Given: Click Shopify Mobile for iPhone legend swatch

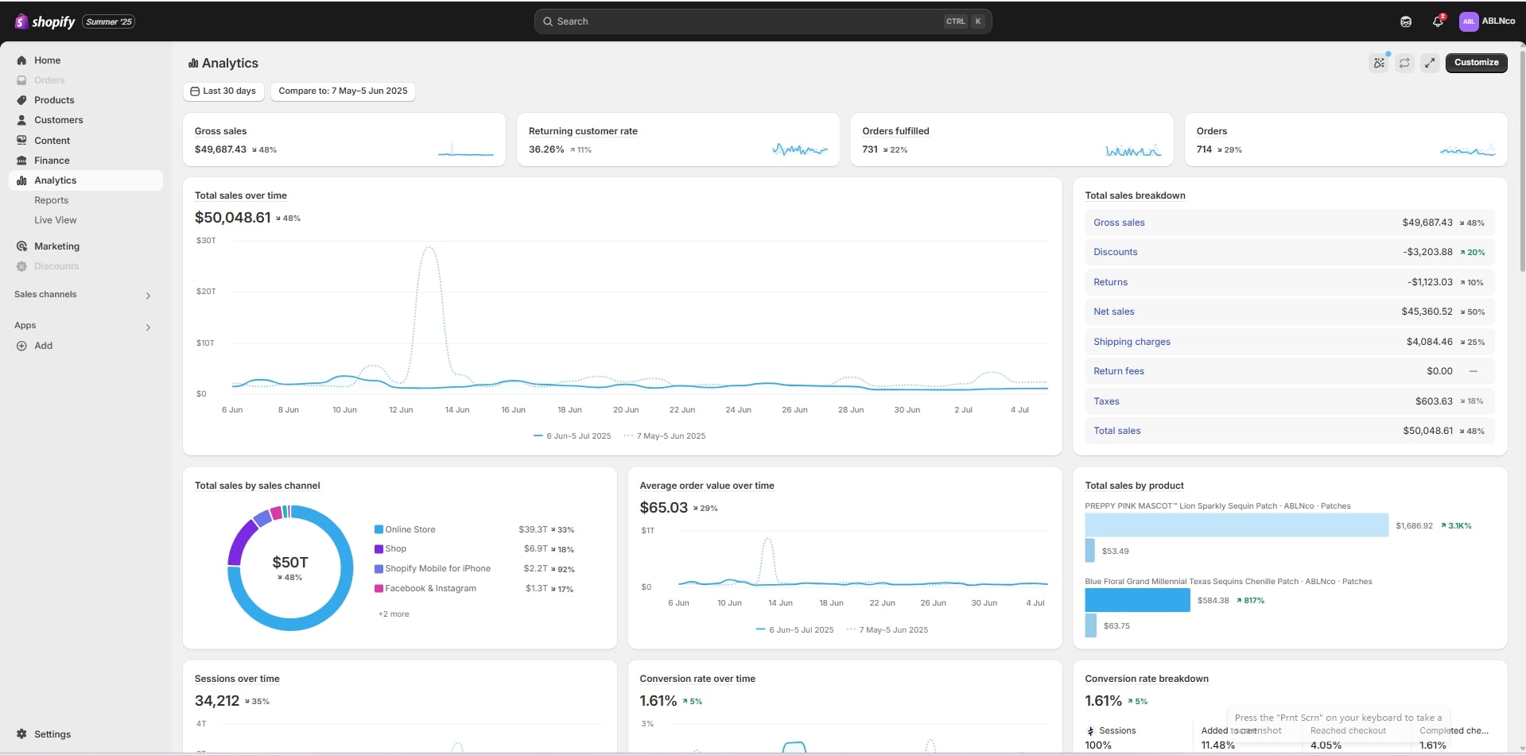Looking at the screenshot, I should [379, 569].
